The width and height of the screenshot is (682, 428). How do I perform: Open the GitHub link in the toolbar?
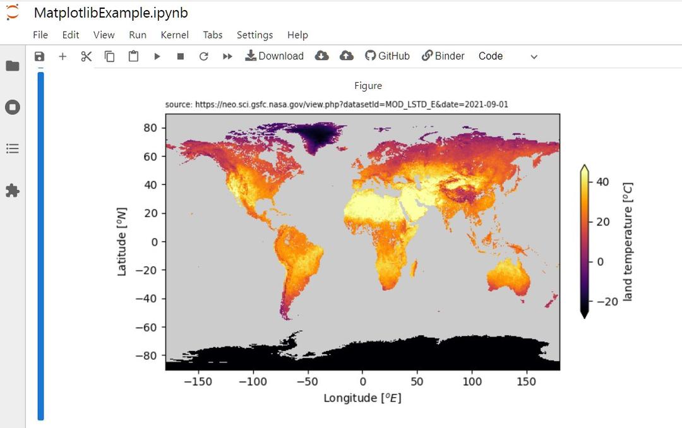tap(387, 56)
